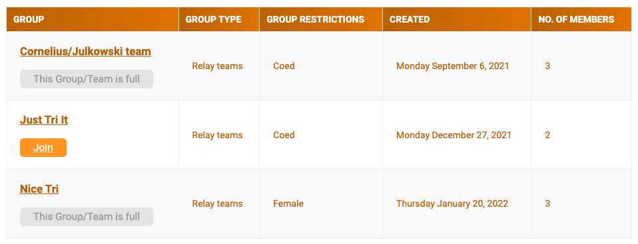
Task: Click Relay teams type in Nice Tri row
Action: [x=217, y=203]
